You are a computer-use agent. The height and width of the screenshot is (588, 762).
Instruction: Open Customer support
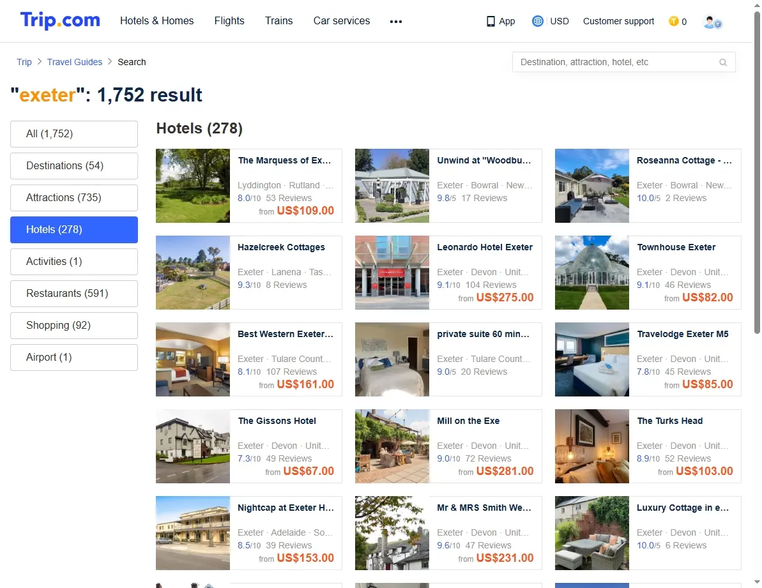[618, 21]
